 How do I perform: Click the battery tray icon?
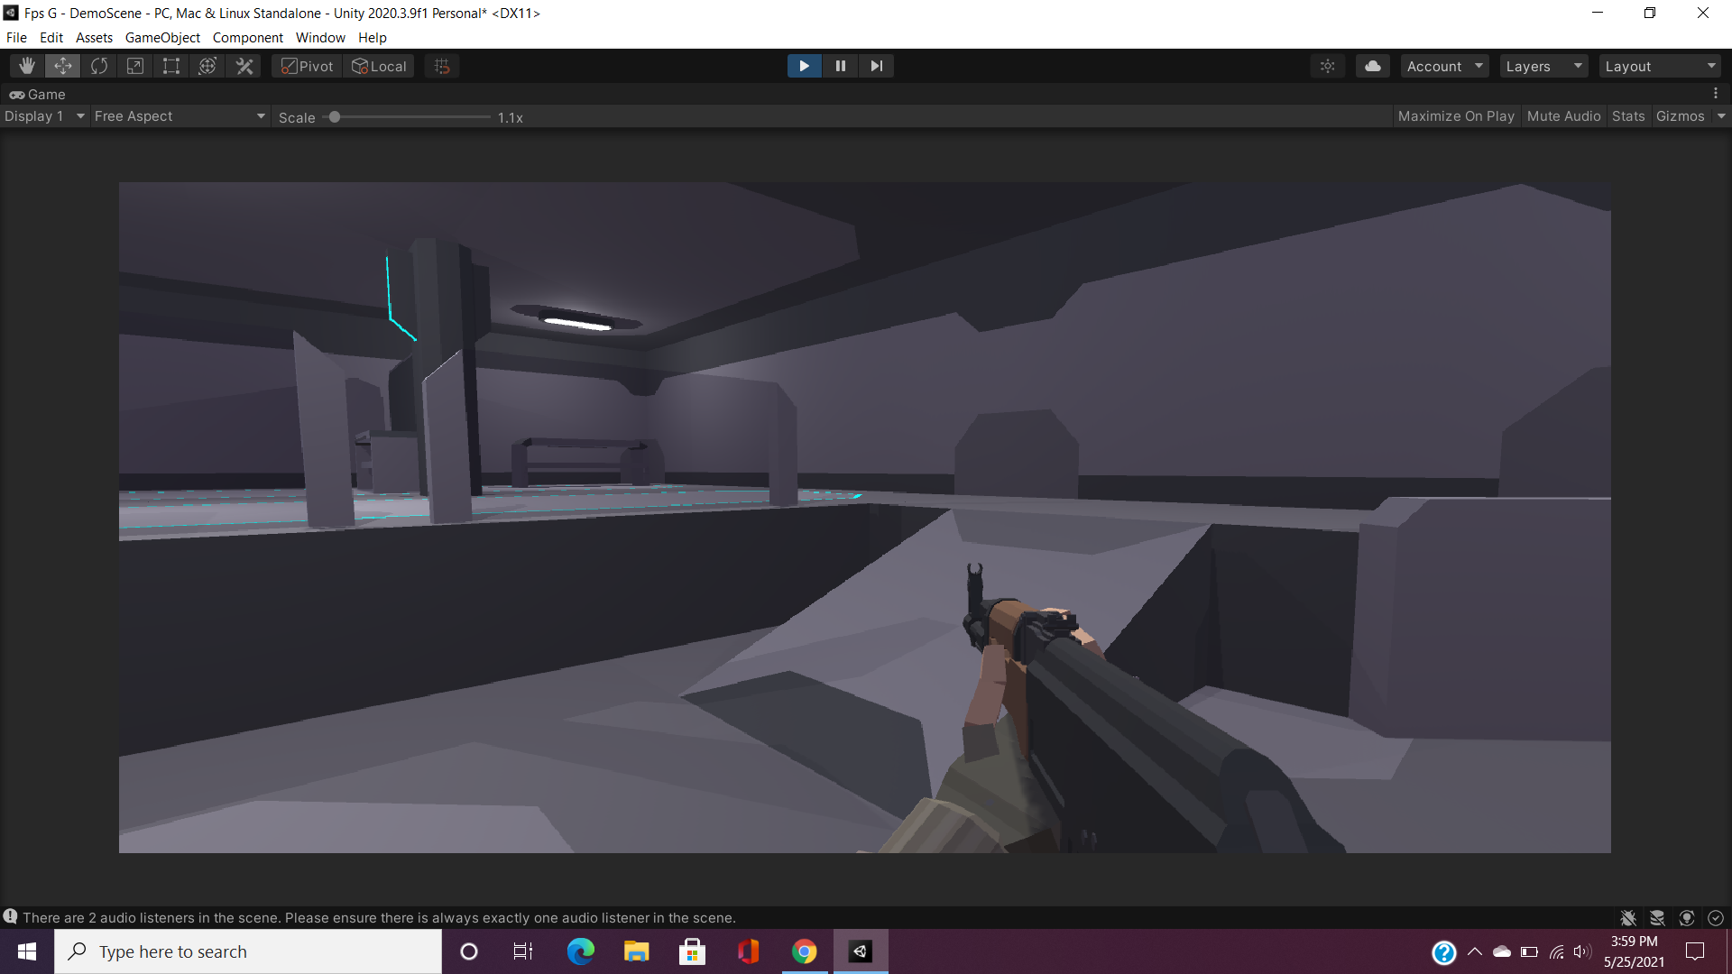coord(1529,951)
